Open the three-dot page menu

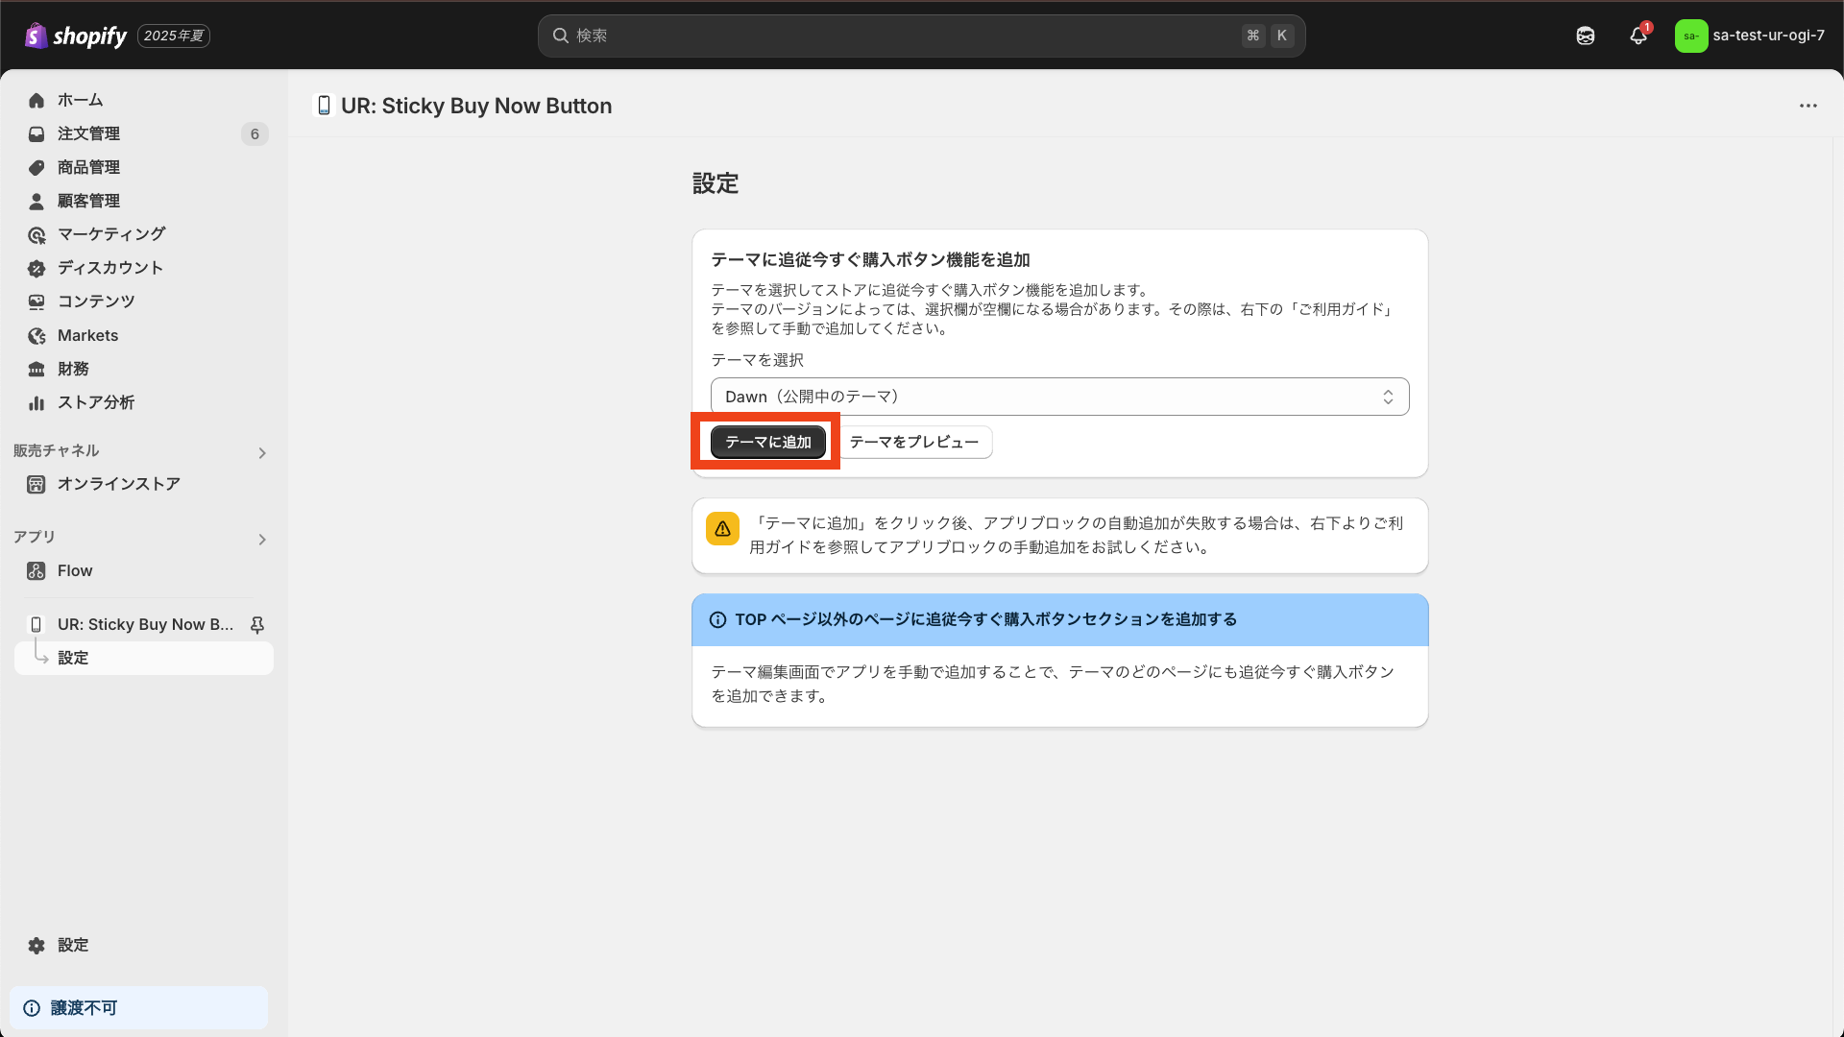click(x=1808, y=106)
